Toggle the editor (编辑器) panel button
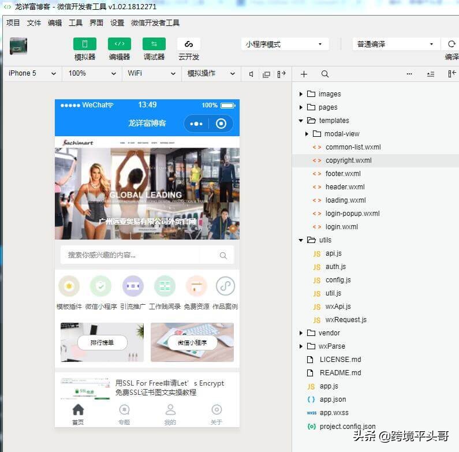 point(120,44)
